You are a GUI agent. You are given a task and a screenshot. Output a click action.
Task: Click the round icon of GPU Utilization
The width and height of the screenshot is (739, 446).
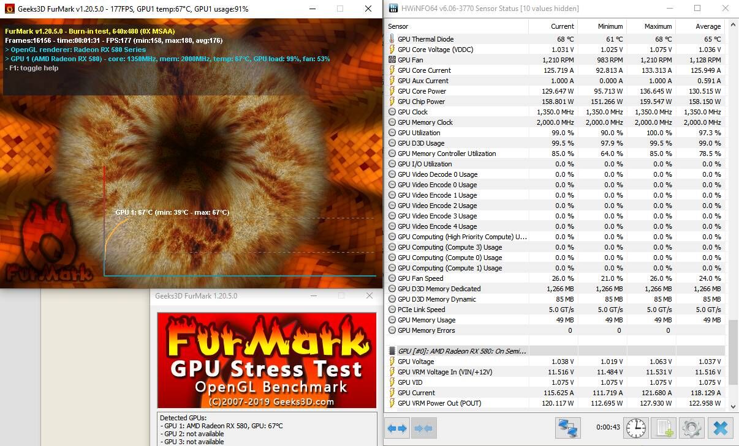[x=392, y=133]
